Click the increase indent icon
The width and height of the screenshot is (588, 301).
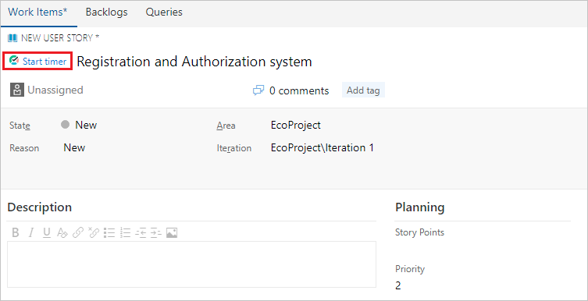coord(156,233)
